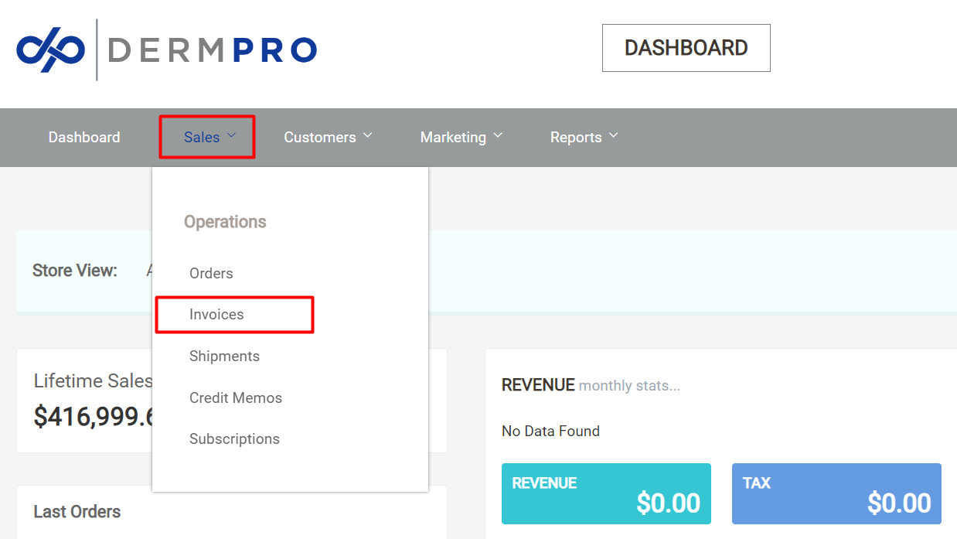Expand the Sales dropdown chevron
Screen dimensions: 957x539
coord(230,135)
